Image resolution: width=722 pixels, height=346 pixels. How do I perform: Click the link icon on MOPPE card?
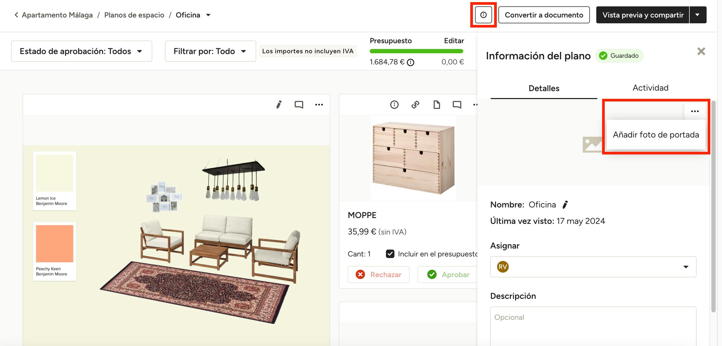coord(415,105)
